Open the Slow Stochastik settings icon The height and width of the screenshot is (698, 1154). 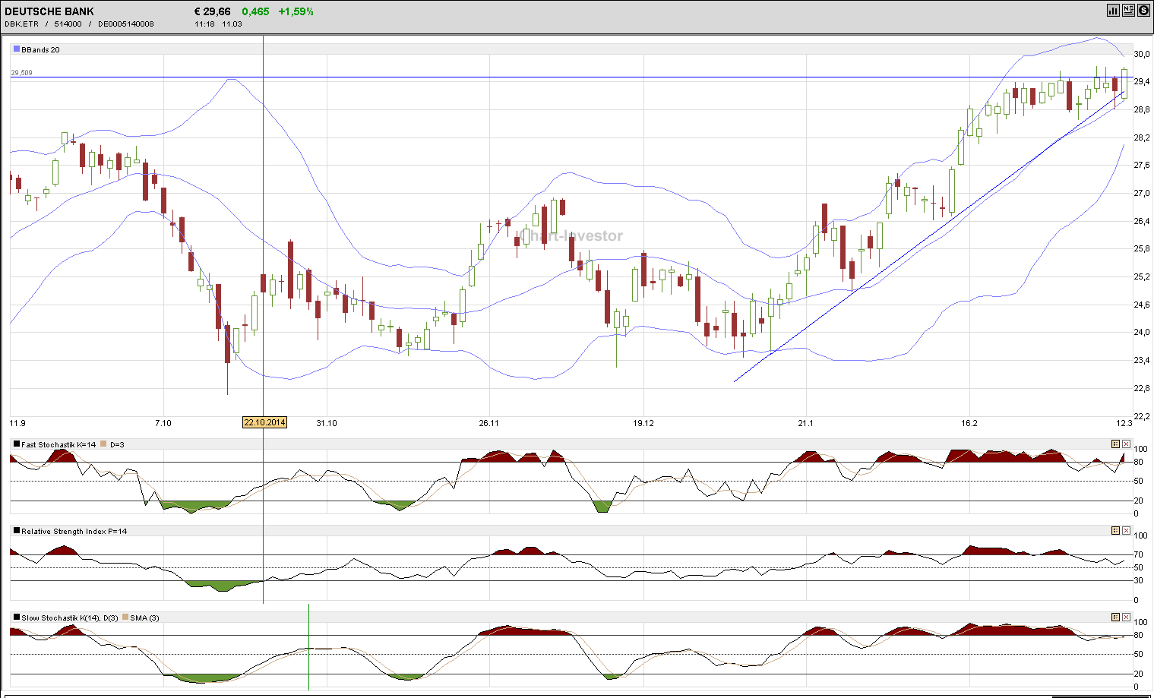(1115, 617)
